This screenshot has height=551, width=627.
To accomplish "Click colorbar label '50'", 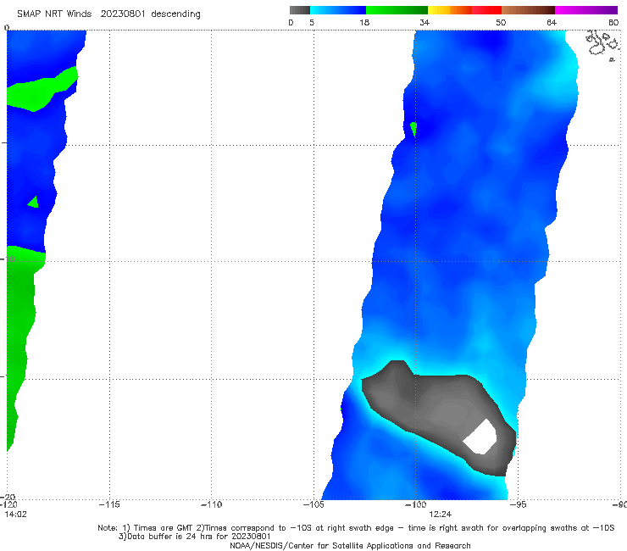I will pos(501,23).
